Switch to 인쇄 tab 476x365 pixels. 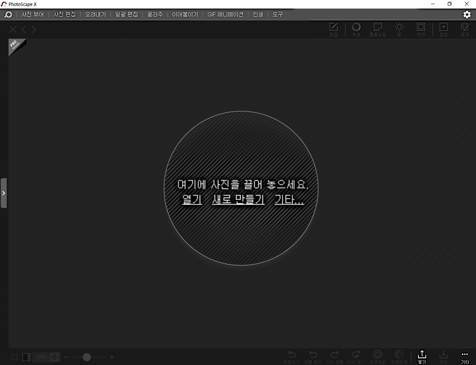[x=258, y=15]
